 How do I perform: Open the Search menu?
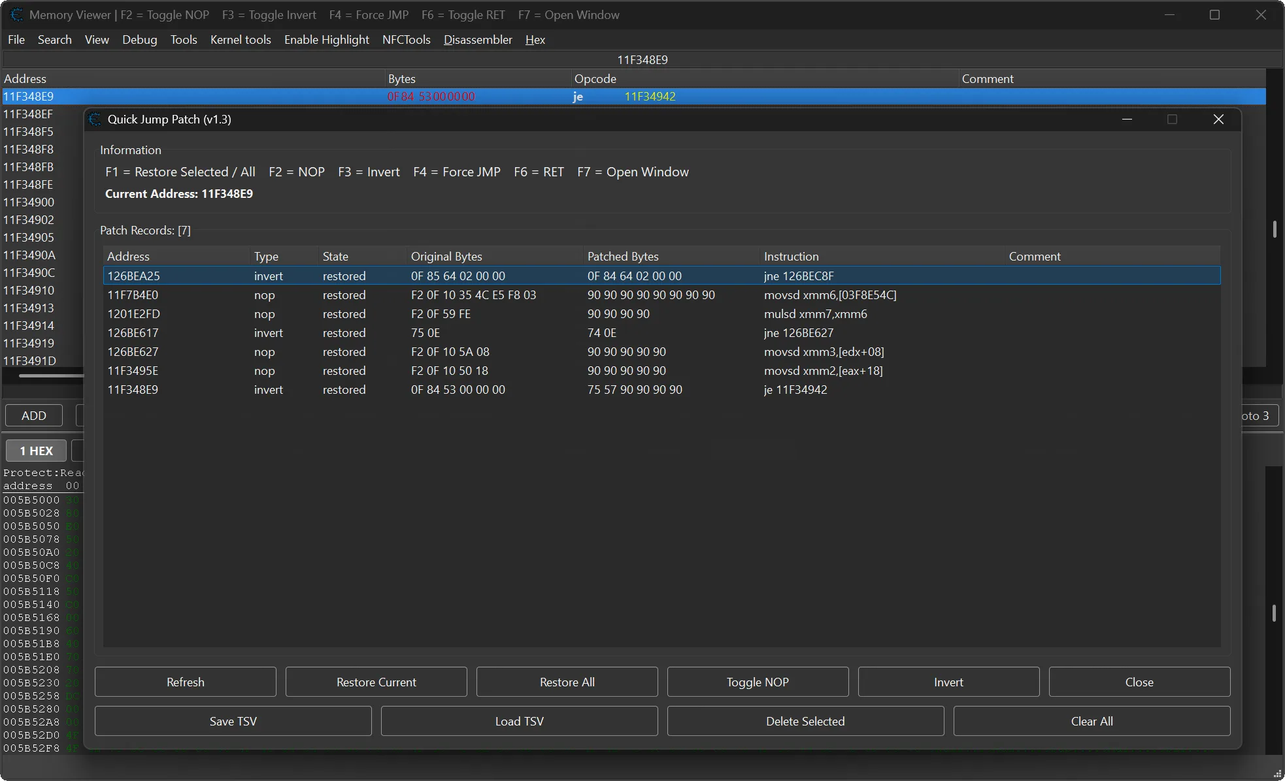(55, 39)
